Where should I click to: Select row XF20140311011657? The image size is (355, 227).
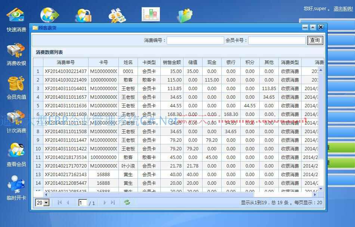click(x=176, y=97)
